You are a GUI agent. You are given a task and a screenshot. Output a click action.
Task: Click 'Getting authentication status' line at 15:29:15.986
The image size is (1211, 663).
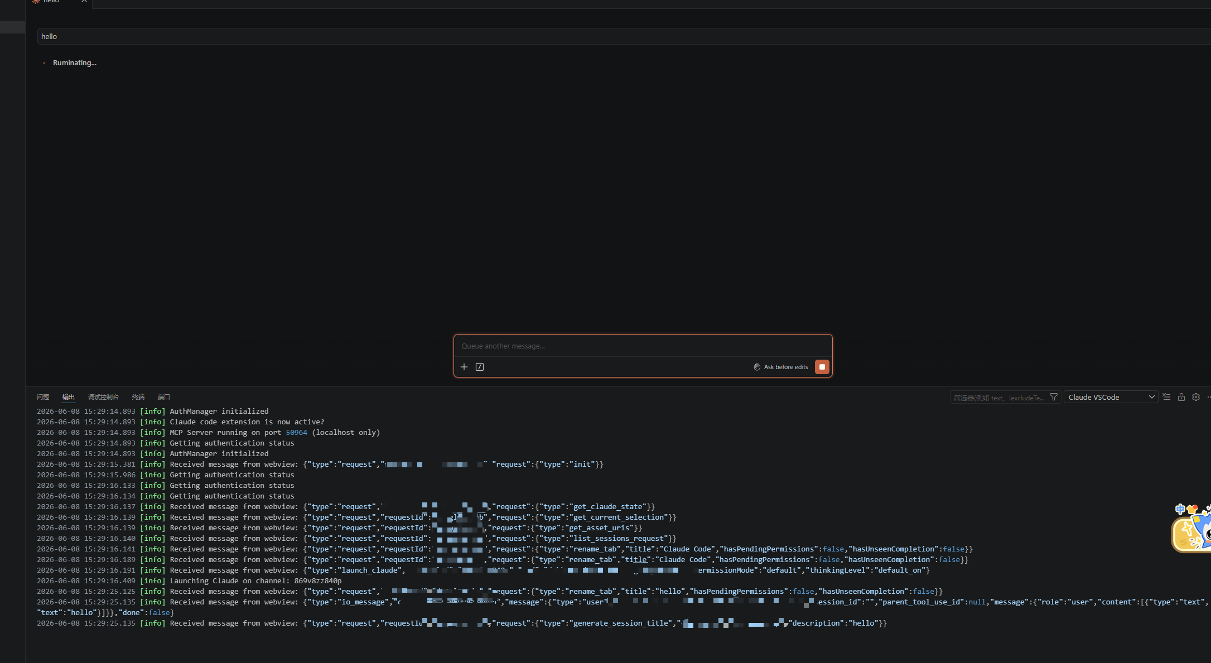pyautogui.click(x=232, y=475)
